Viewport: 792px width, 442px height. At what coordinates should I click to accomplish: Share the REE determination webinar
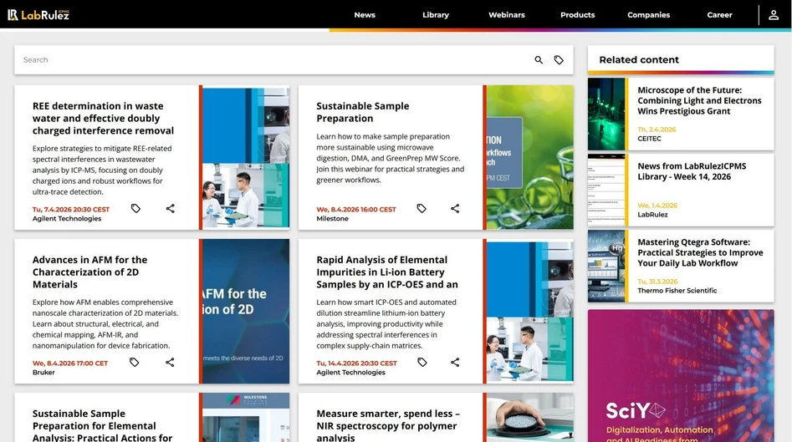pos(171,208)
